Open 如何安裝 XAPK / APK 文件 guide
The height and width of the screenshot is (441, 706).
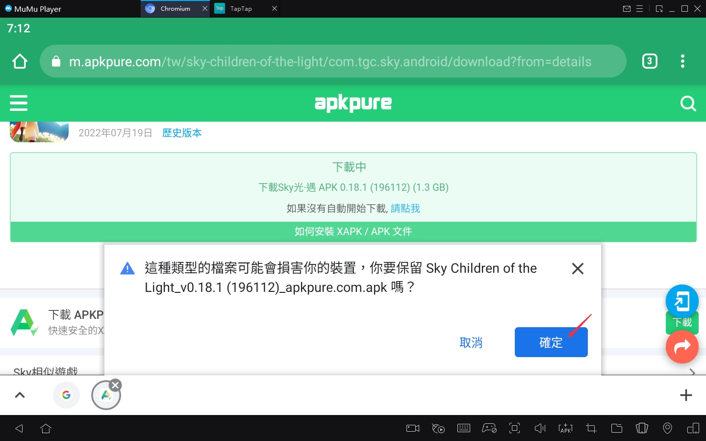(353, 232)
